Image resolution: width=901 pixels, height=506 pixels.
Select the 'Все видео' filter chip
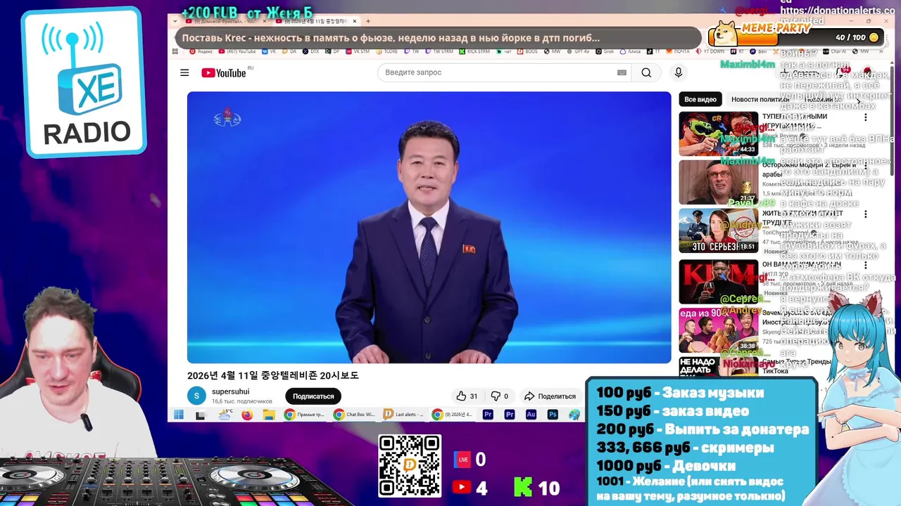(x=700, y=99)
